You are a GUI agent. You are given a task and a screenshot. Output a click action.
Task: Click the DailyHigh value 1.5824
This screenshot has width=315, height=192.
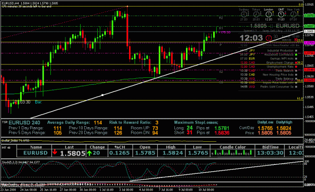pyautogui.click(x=284, y=128)
